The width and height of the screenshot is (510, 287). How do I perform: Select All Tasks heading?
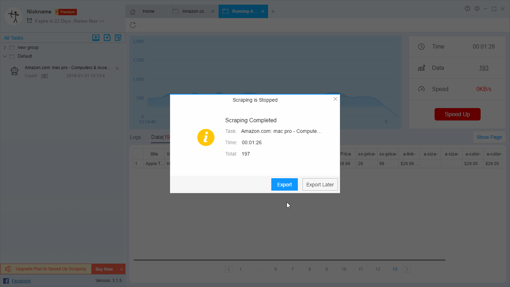pos(13,38)
